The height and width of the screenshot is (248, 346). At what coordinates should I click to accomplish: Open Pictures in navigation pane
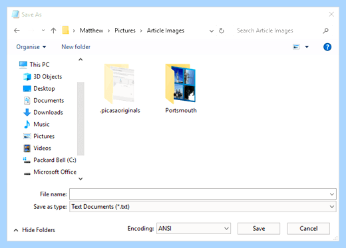[x=44, y=137]
